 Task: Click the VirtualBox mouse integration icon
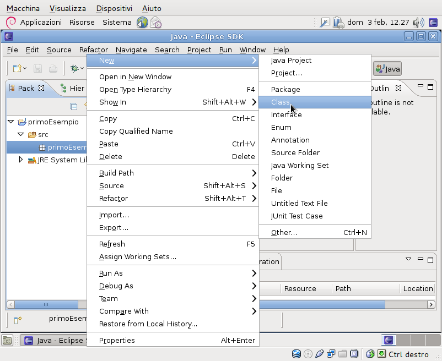(x=370, y=354)
